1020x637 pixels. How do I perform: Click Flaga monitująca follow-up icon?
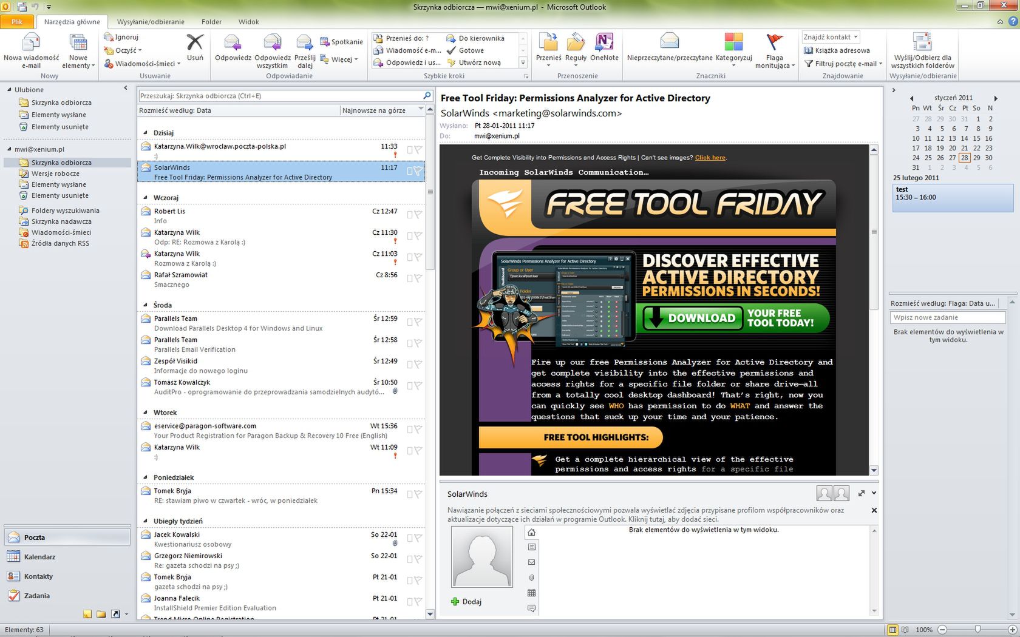click(775, 41)
